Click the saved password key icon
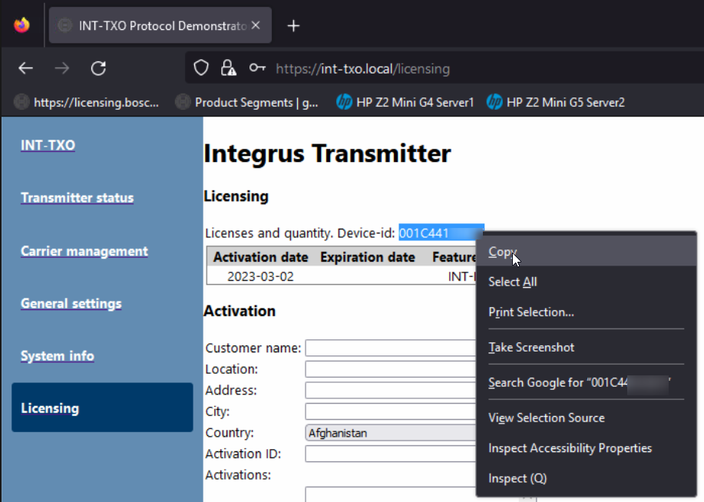Viewport: 704px width, 502px height. click(257, 68)
